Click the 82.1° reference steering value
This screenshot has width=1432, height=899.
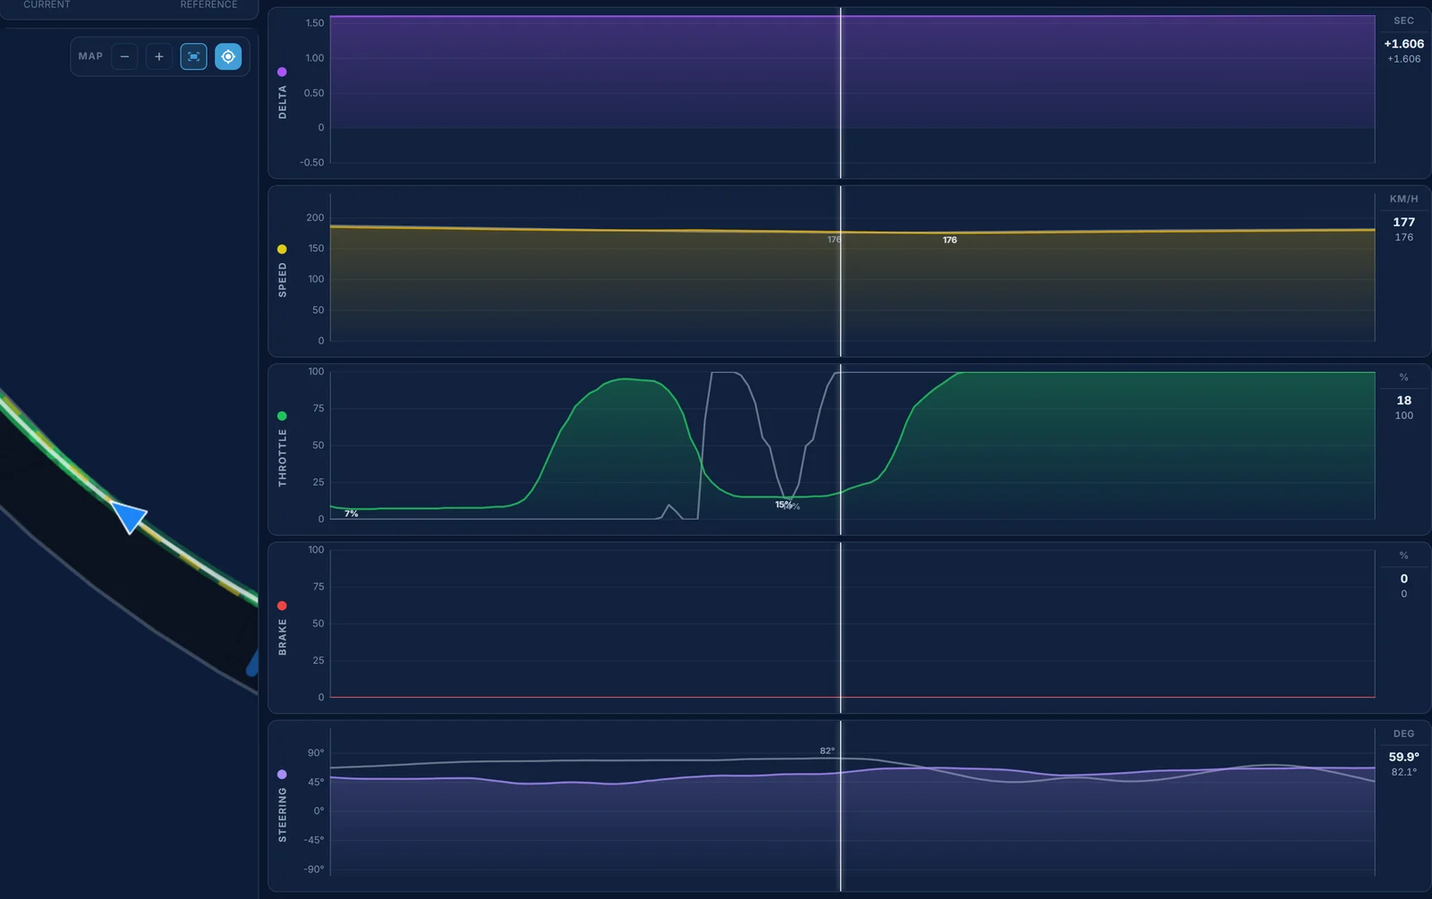click(x=1403, y=772)
